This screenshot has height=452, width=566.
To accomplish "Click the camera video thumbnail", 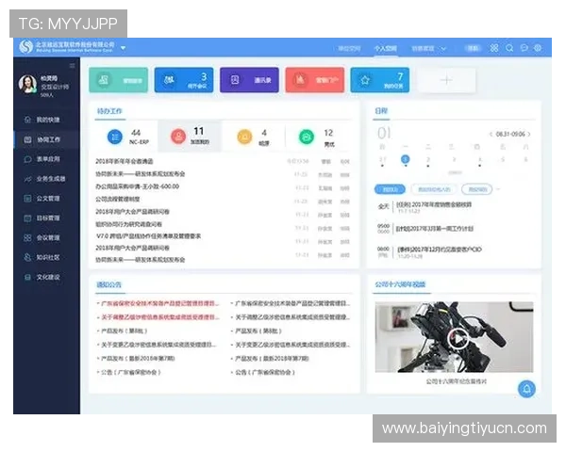I will (454, 337).
